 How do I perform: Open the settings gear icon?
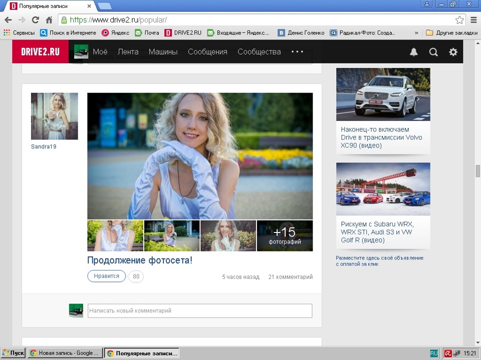453,52
